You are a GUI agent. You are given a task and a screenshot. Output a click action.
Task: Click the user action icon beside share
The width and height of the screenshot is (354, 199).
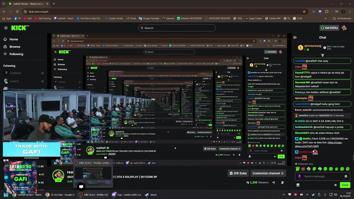click(x=282, y=182)
